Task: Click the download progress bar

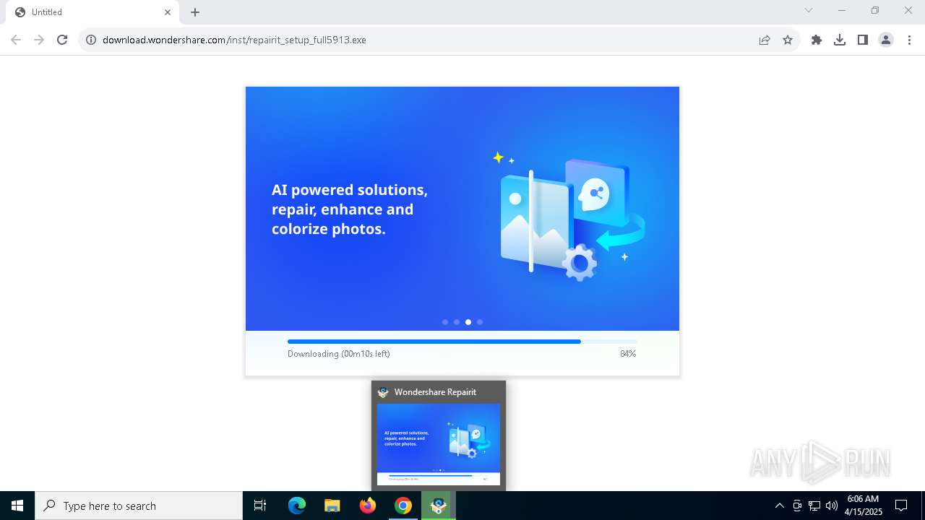Action: click(x=462, y=342)
